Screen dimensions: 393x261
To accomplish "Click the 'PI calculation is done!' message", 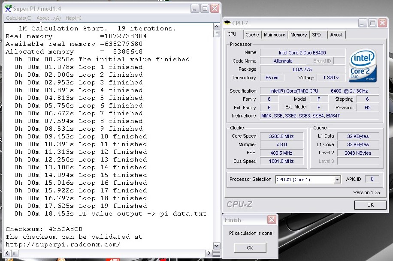I will [x=251, y=233].
